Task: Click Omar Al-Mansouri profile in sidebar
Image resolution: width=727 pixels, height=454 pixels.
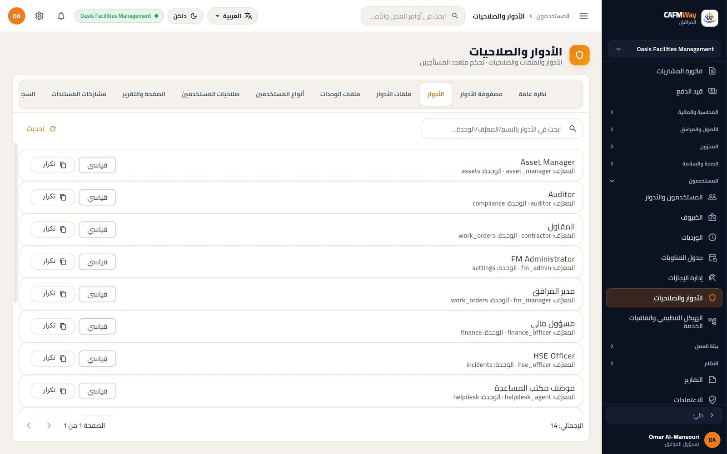Action: point(664,439)
